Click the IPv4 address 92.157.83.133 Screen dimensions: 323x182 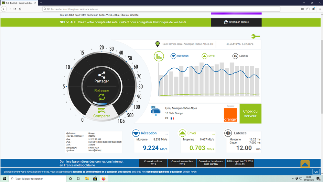coord(94,140)
